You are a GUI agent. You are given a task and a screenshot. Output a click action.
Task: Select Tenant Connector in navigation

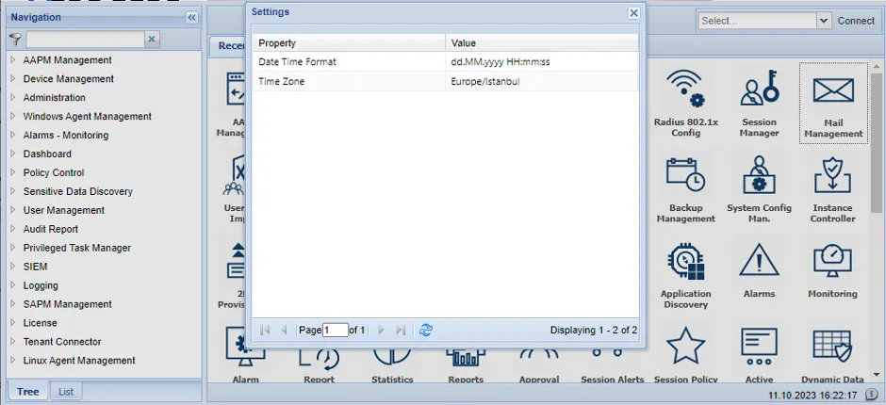(x=62, y=341)
